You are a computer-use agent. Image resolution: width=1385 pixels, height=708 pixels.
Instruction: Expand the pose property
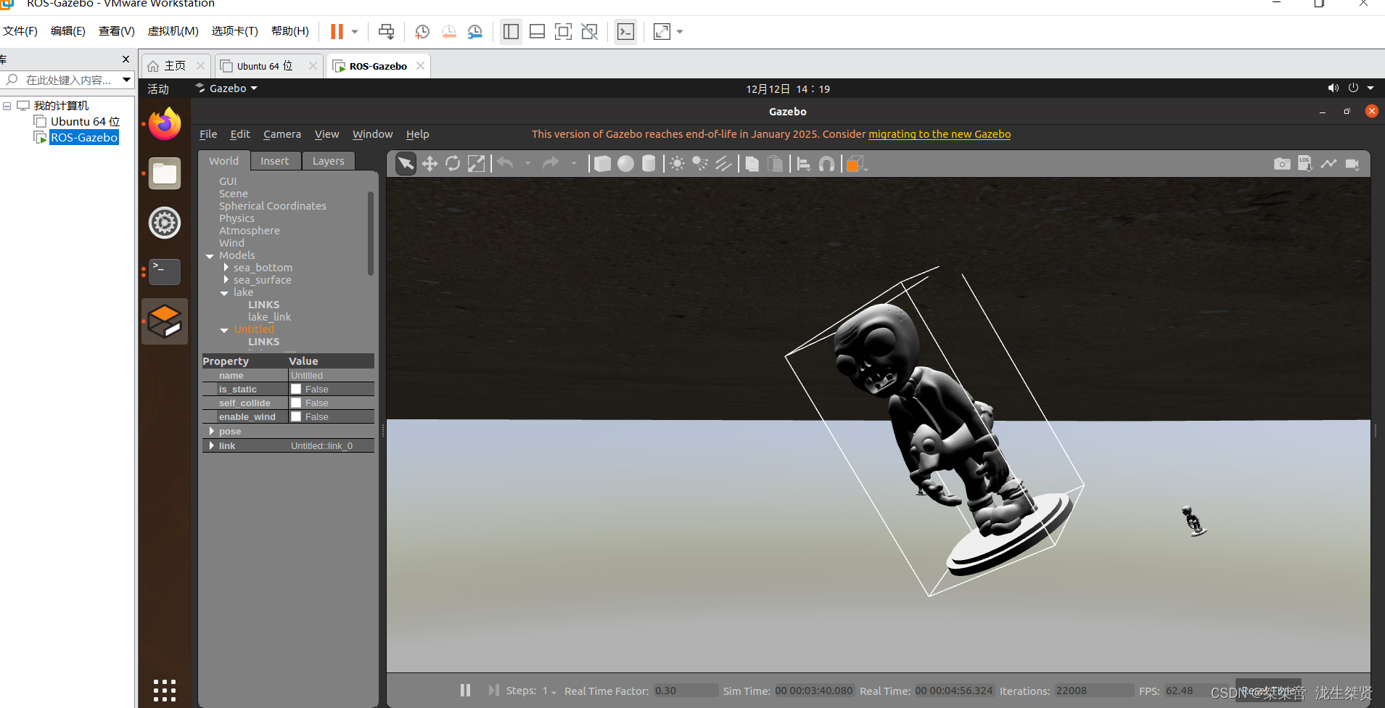(212, 432)
